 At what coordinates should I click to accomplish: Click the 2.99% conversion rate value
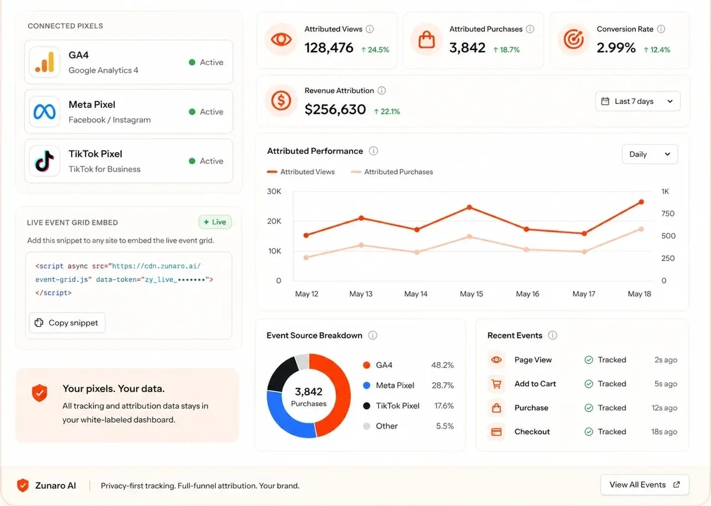tap(616, 48)
